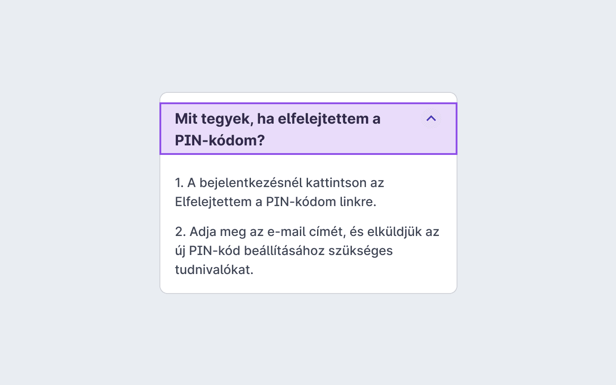The width and height of the screenshot is (616, 385).
Task: Toggle the purple-highlighted accordion question bar
Action: coord(308,129)
